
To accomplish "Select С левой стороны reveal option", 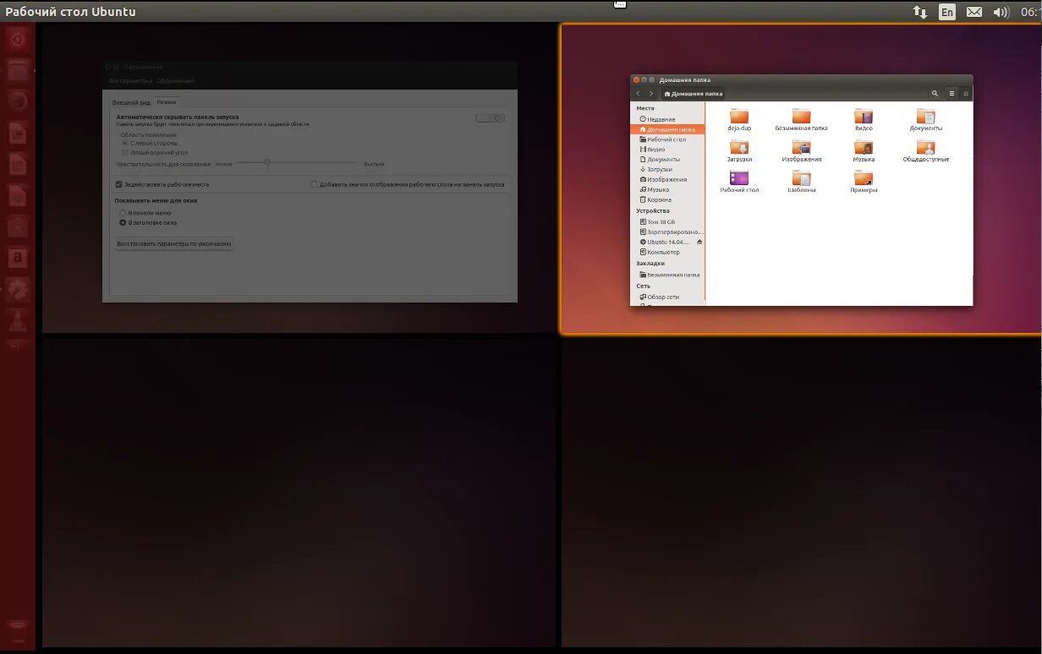I will coord(149,144).
